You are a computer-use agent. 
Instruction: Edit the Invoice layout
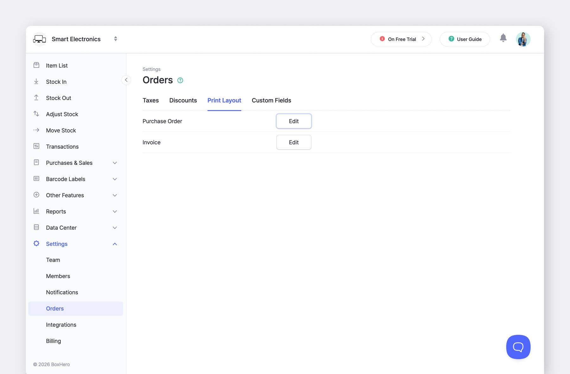pyautogui.click(x=294, y=142)
